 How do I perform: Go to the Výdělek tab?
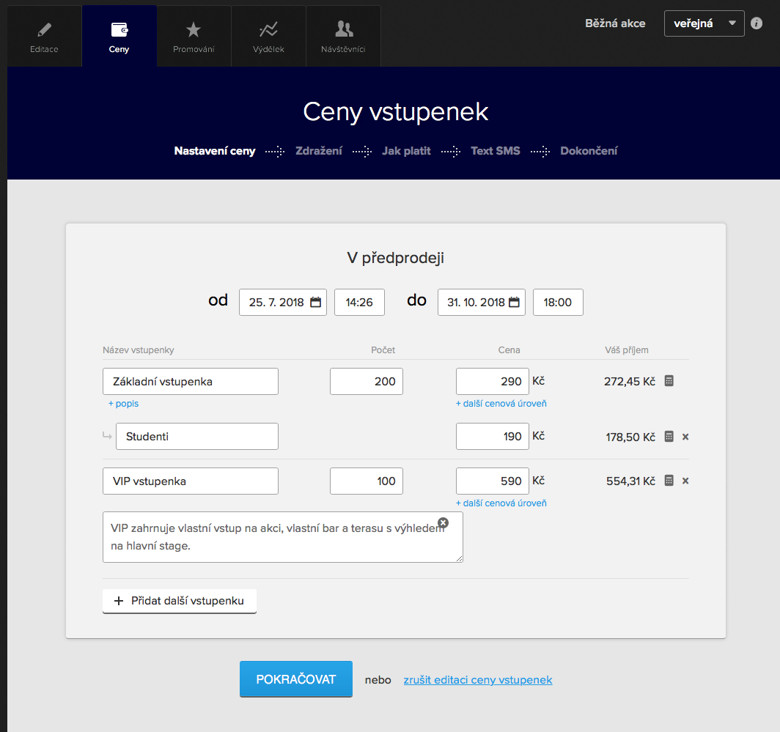[x=268, y=35]
